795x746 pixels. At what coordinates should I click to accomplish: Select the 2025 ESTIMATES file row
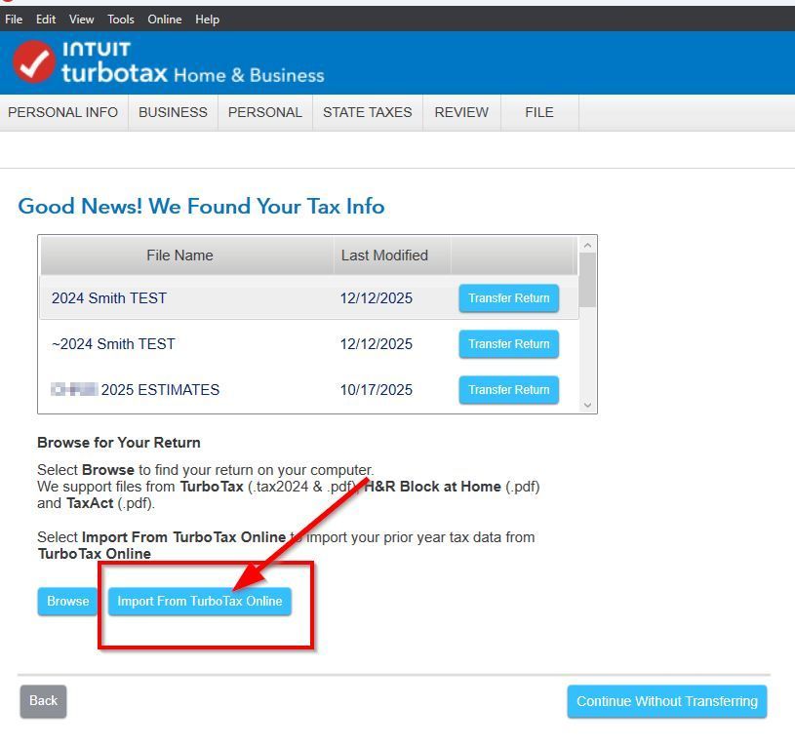309,390
